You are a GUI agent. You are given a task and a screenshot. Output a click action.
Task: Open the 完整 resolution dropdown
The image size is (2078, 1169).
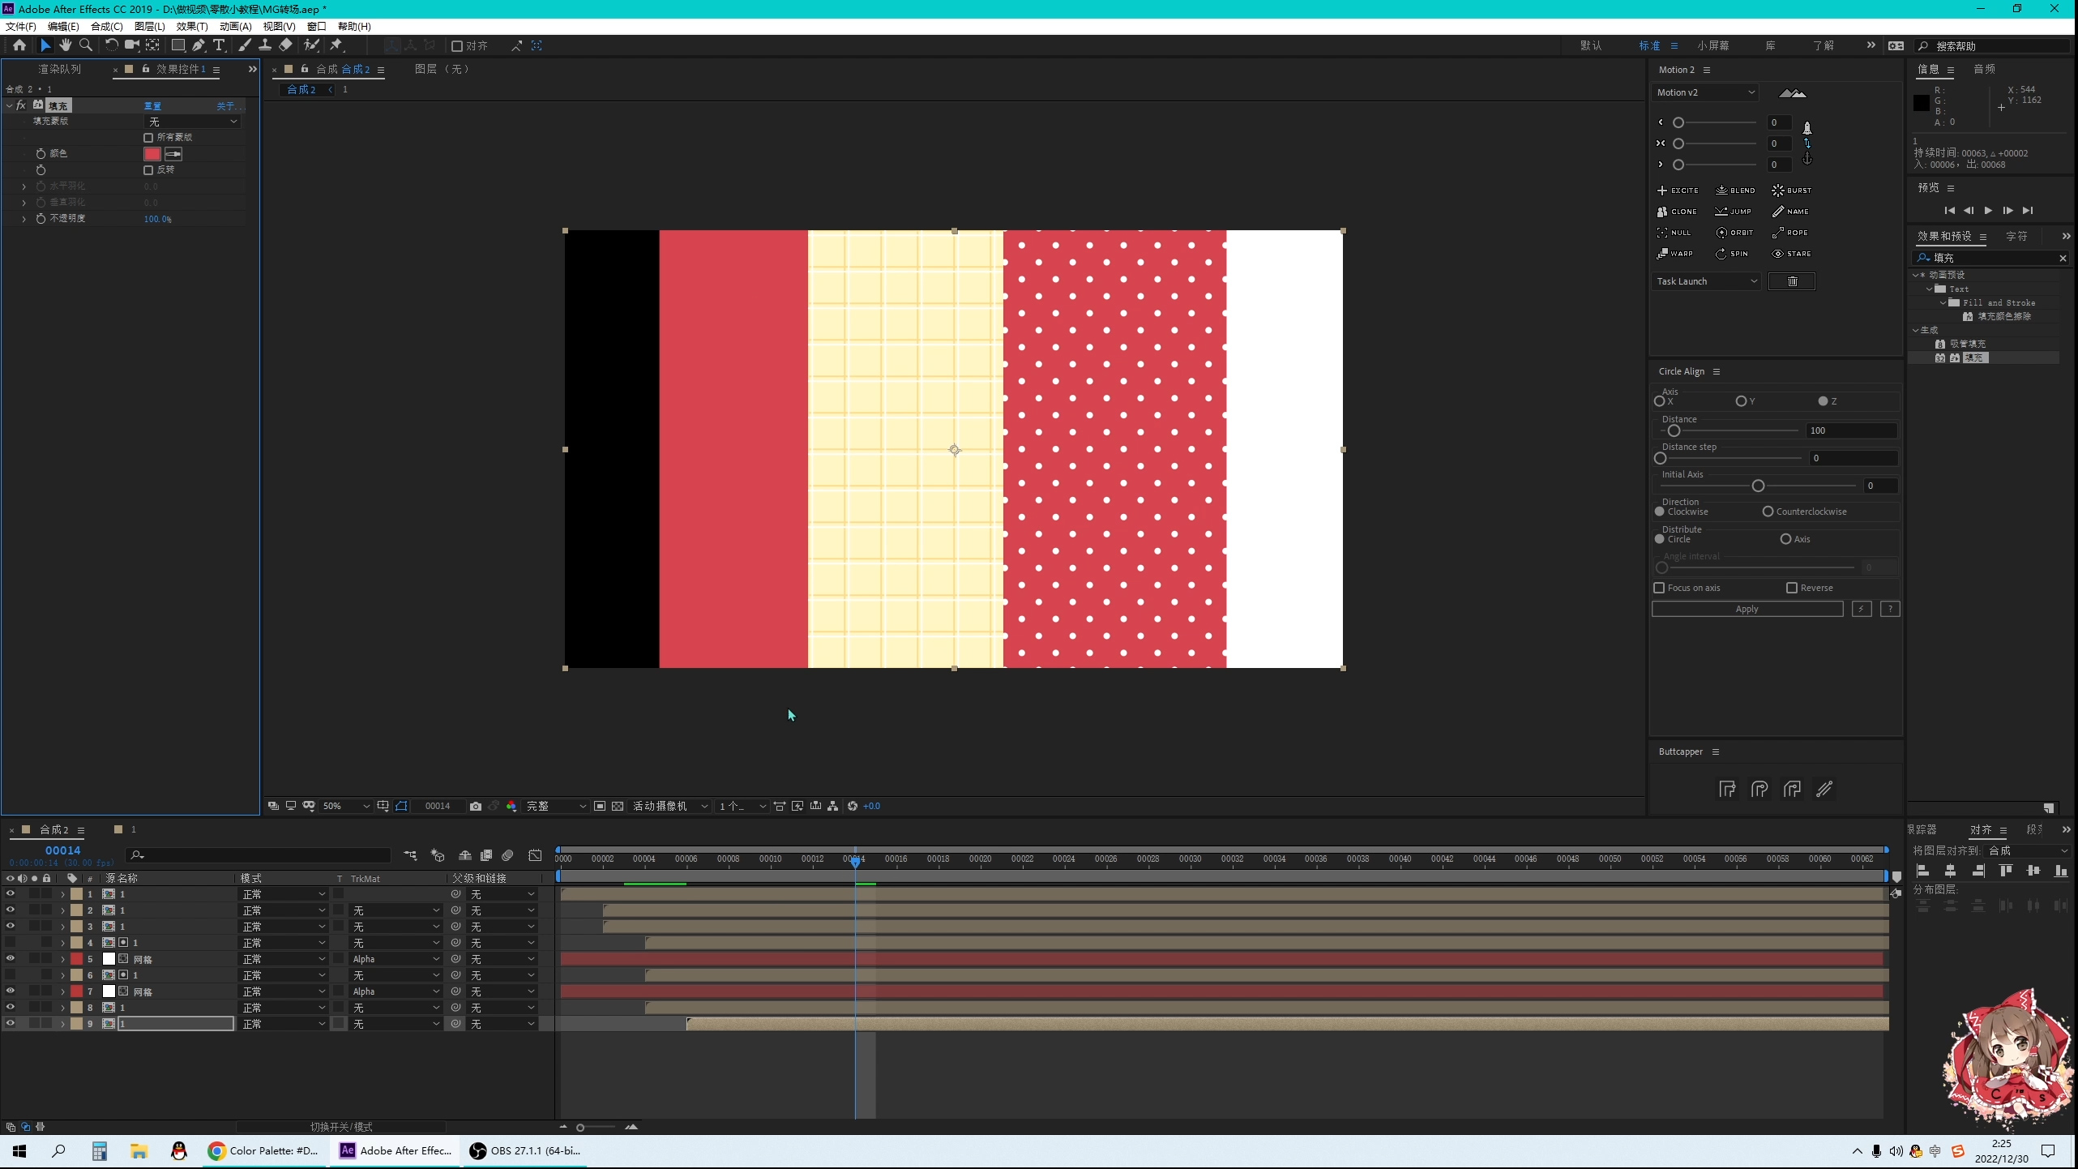coord(556,806)
